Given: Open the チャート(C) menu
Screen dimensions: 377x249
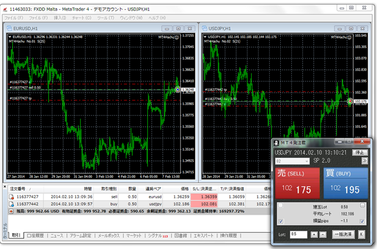Looking at the screenshot, I should (82, 18).
